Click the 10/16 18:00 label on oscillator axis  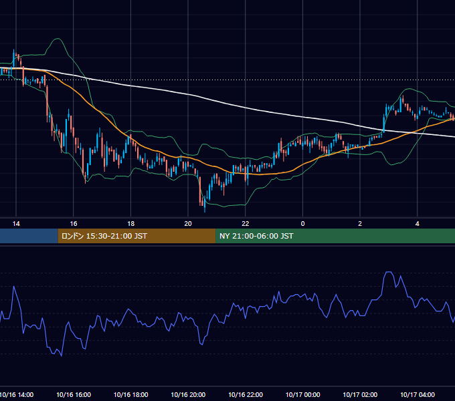(x=131, y=394)
